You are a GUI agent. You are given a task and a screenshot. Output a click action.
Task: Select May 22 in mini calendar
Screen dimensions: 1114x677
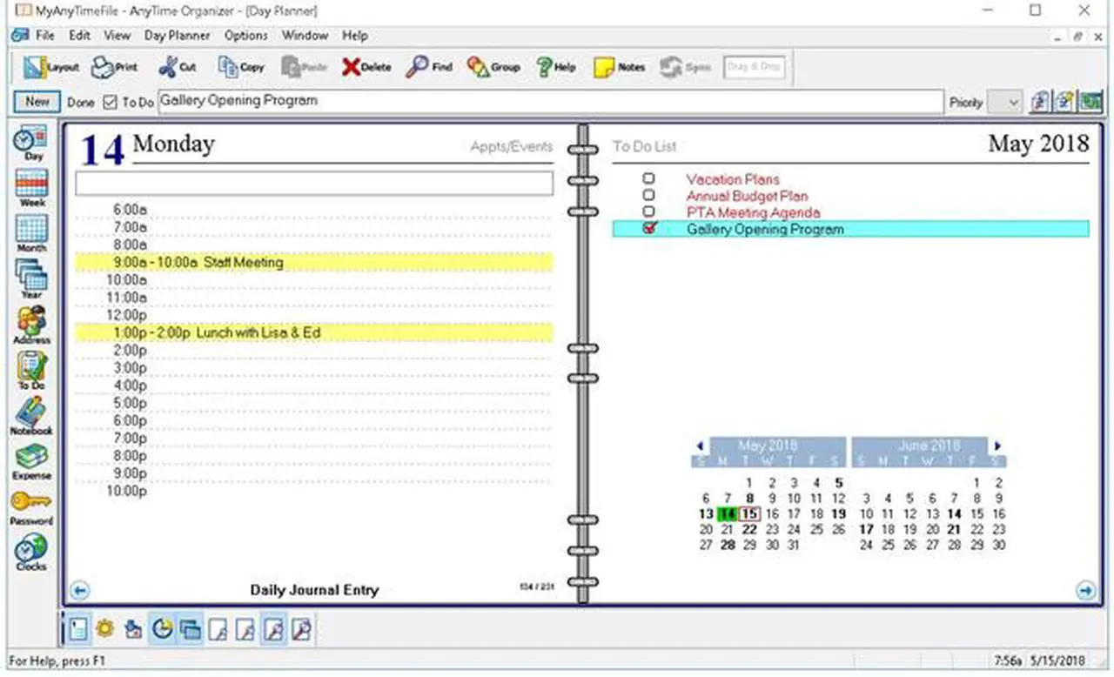(x=749, y=529)
